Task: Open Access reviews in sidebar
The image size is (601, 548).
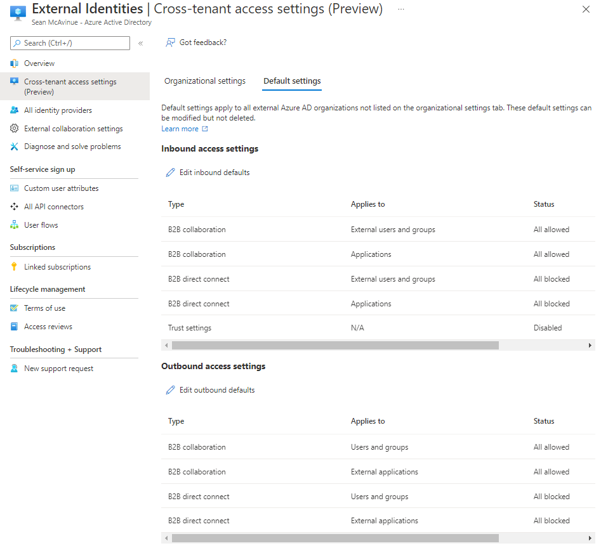Action: click(48, 327)
